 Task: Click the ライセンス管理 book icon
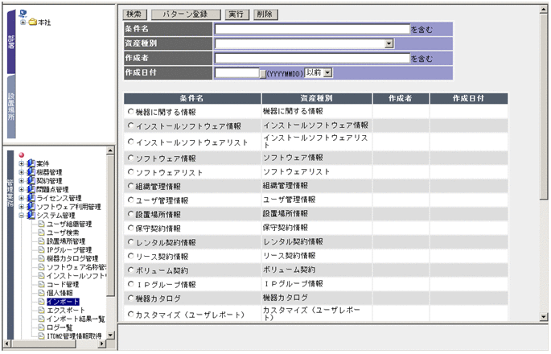tap(31, 198)
